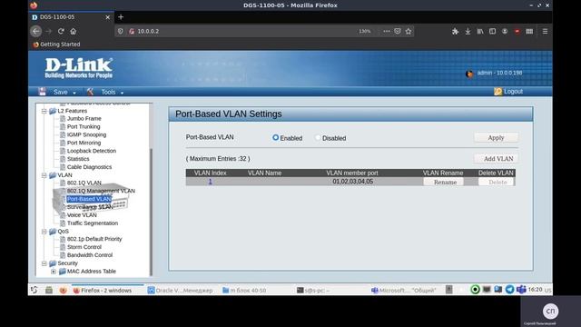Open the Tools dropdown menu
This screenshot has height=327, width=581.
click(x=113, y=92)
